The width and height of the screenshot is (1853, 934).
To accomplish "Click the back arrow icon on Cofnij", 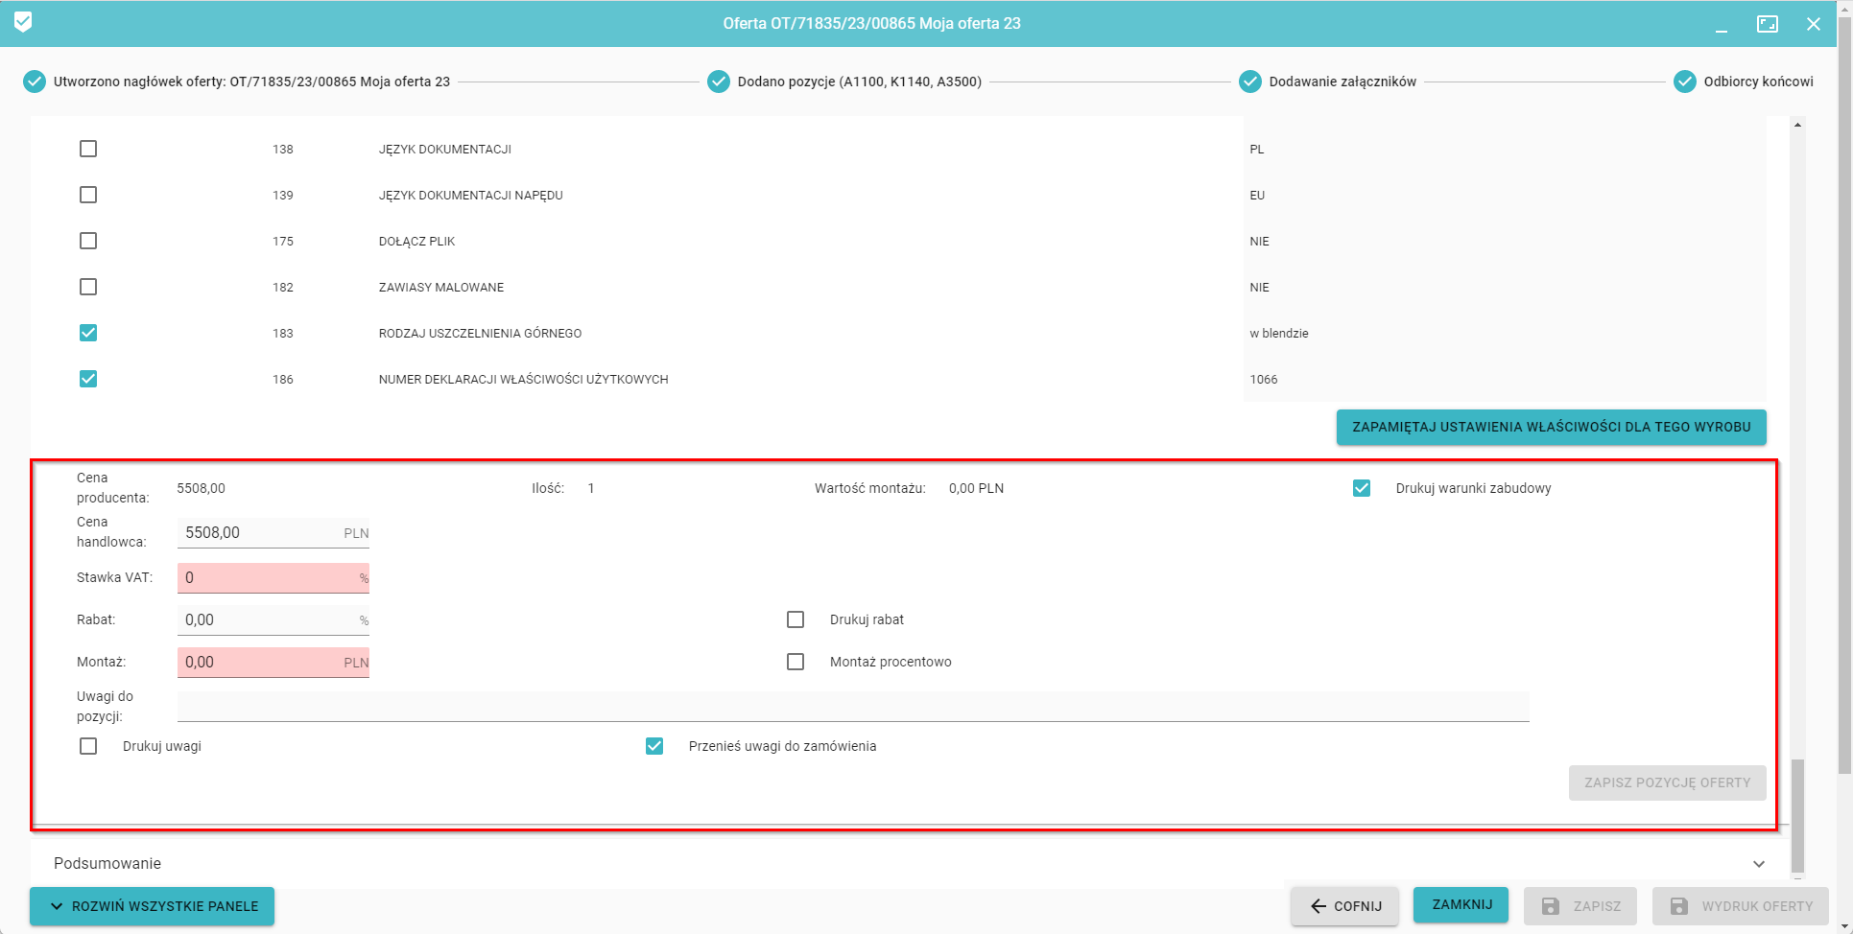I will click(x=1318, y=906).
